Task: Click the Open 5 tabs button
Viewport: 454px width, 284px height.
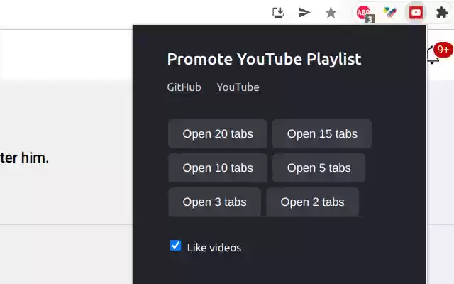Action: click(319, 168)
